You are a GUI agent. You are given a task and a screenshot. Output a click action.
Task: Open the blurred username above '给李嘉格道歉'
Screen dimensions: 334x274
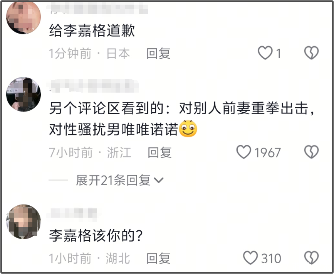(x=97, y=8)
